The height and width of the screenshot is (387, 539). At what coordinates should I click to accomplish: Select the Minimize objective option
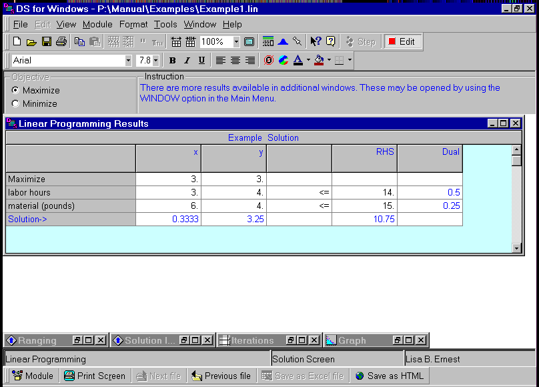click(x=15, y=103)
